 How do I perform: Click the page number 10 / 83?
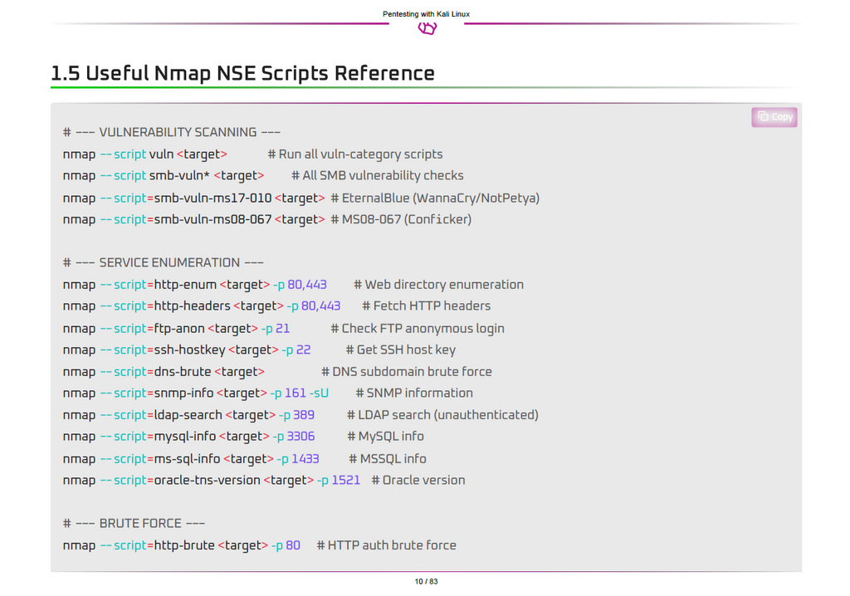point(426,581)
